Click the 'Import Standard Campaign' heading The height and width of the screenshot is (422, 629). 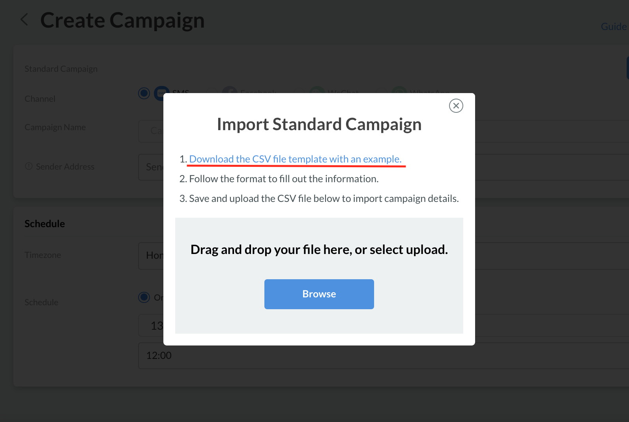point(319,124)
